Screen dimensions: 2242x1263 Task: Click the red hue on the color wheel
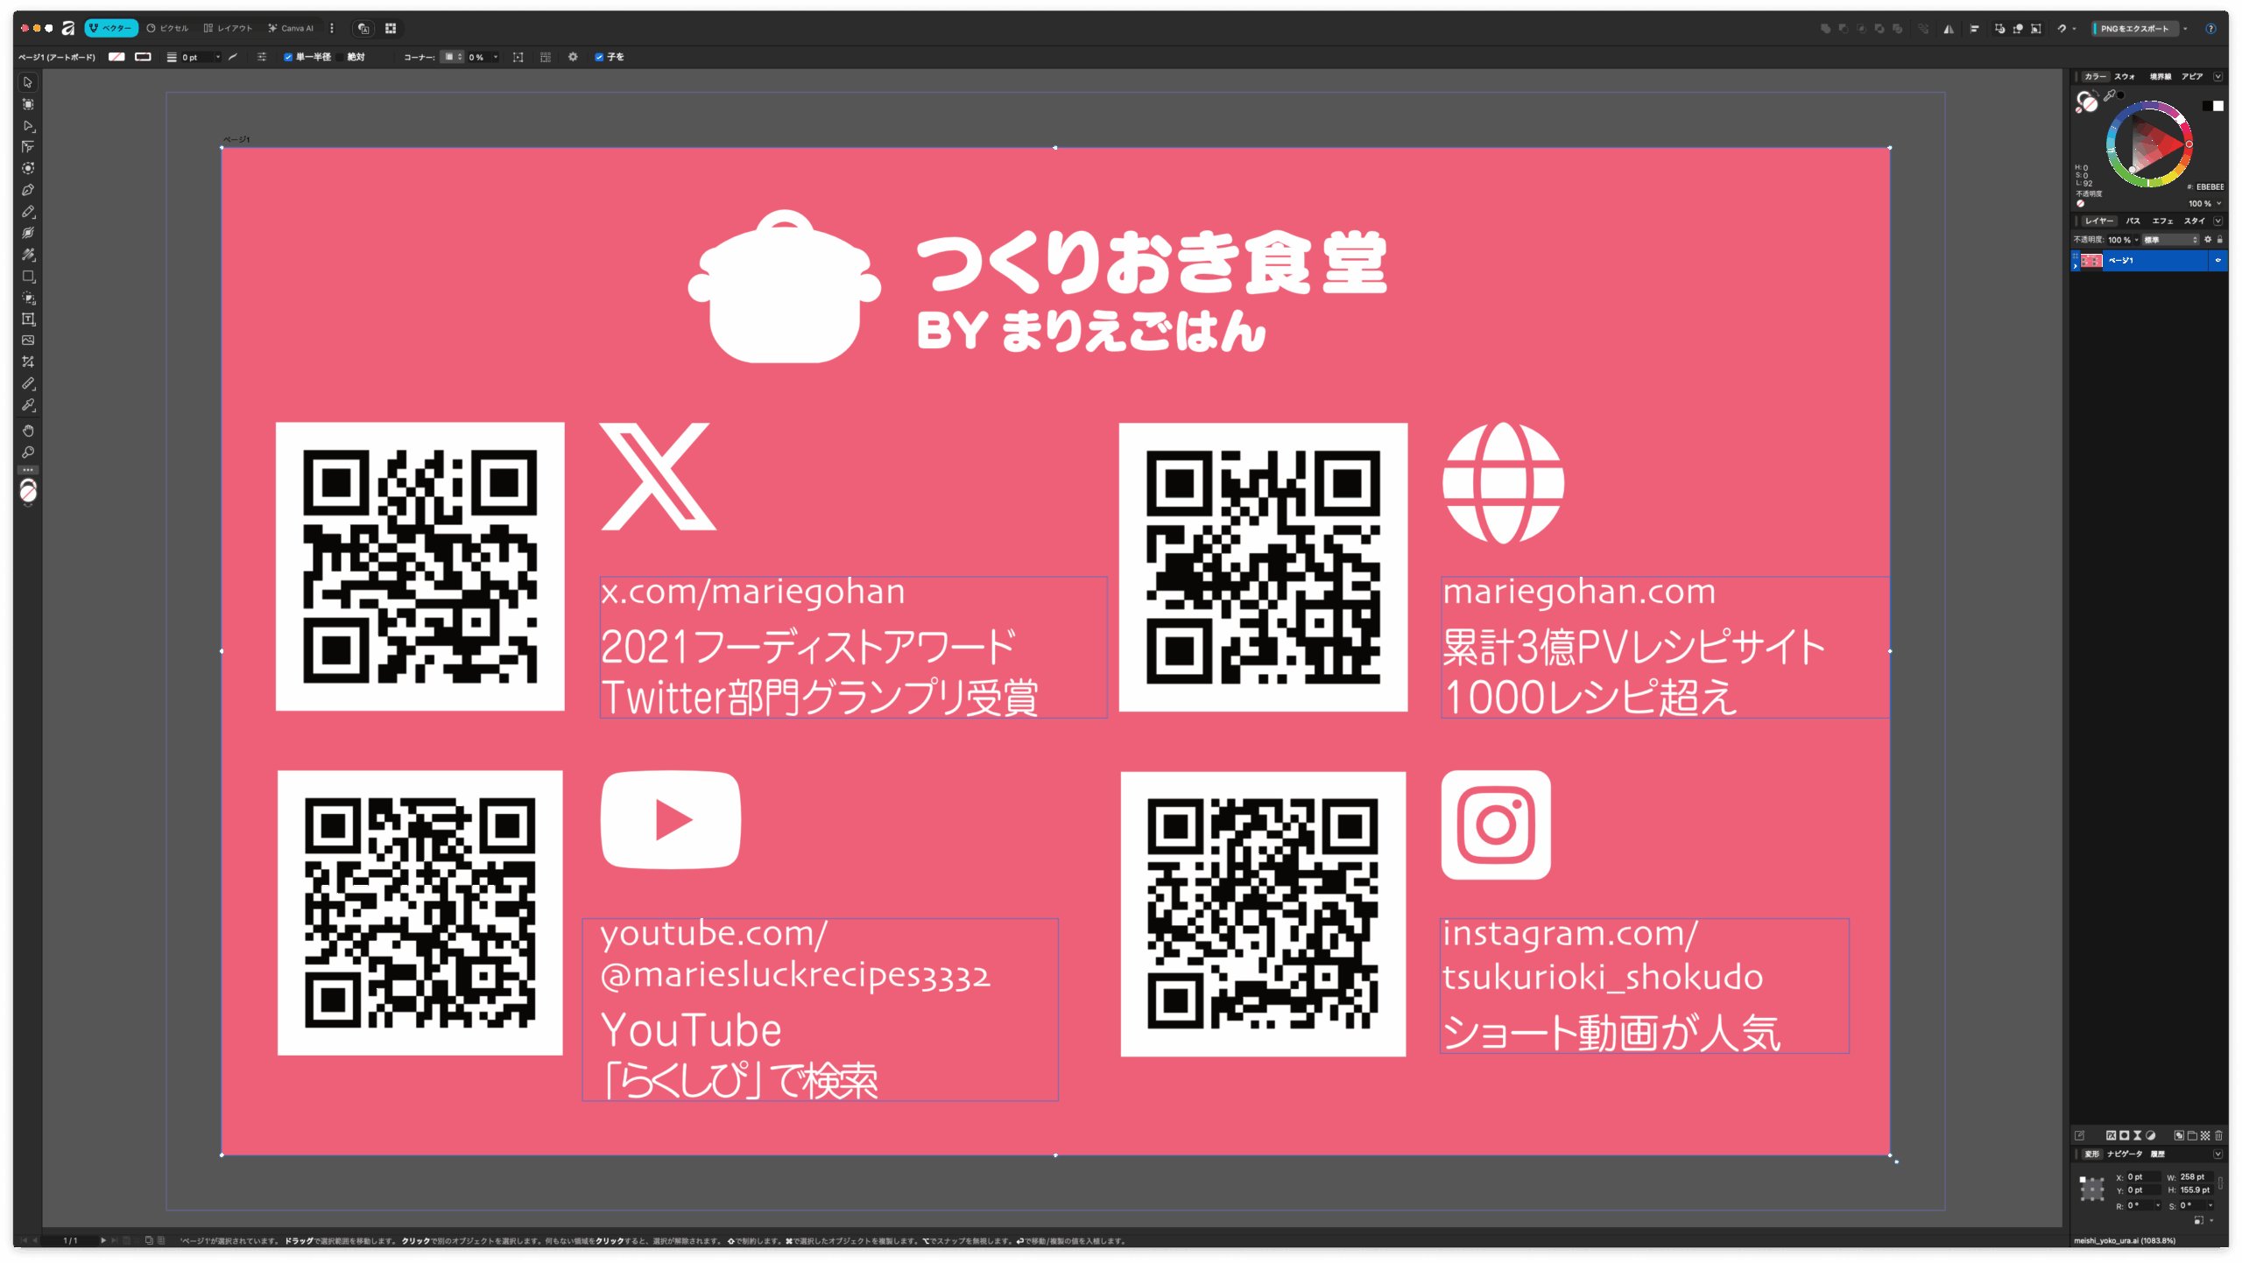(2189, 144)
